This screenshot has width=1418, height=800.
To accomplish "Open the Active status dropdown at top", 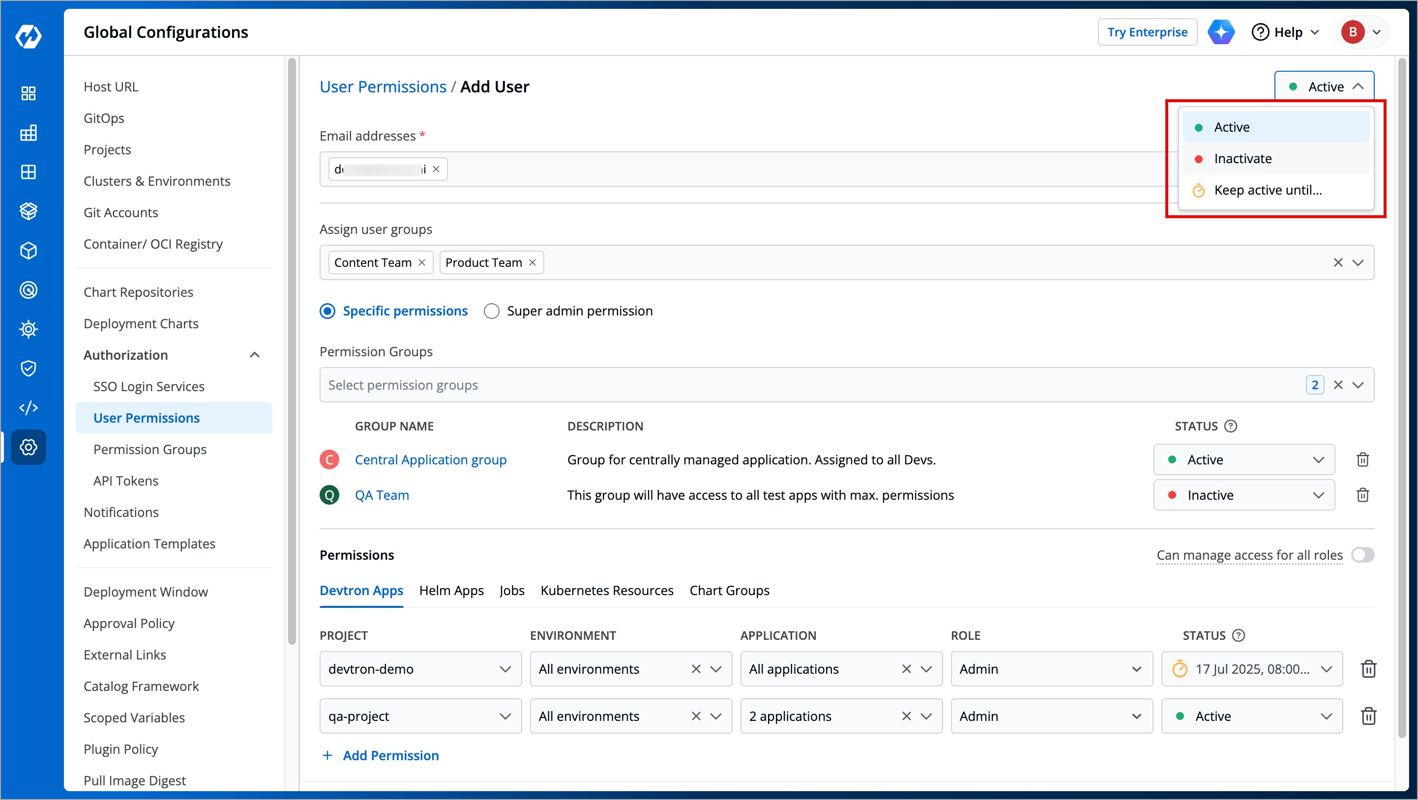I will pos(1324,86).
